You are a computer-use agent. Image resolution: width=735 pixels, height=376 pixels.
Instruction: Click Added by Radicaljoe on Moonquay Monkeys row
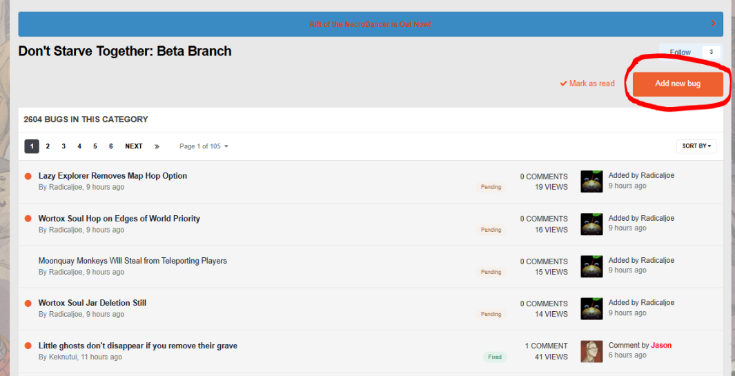pyautogui.click(x=641, y=260)
